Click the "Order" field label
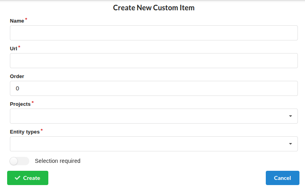 tap(17, 76)
